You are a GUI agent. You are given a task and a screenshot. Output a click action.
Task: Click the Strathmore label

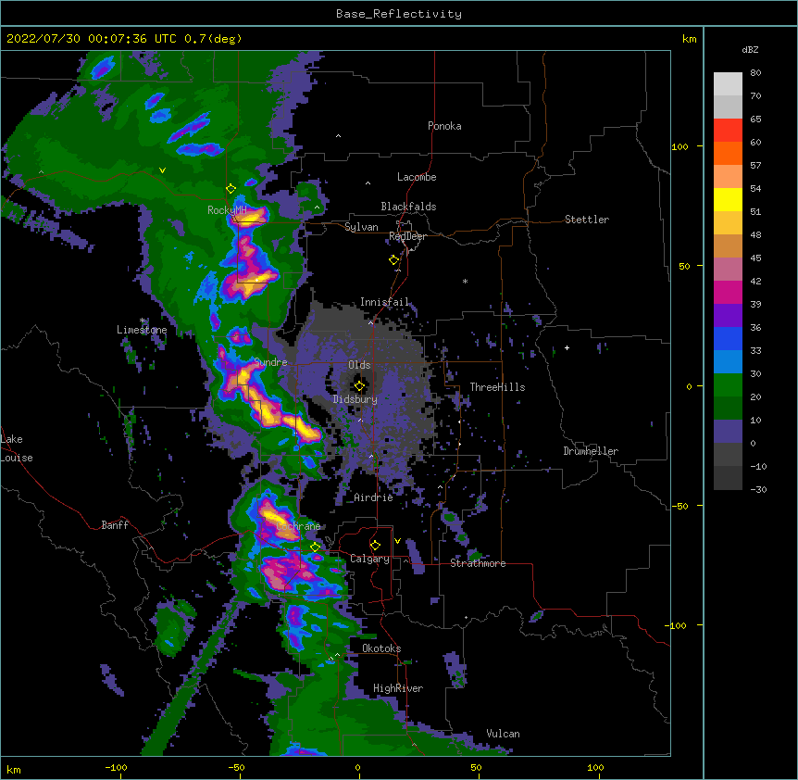478,563
